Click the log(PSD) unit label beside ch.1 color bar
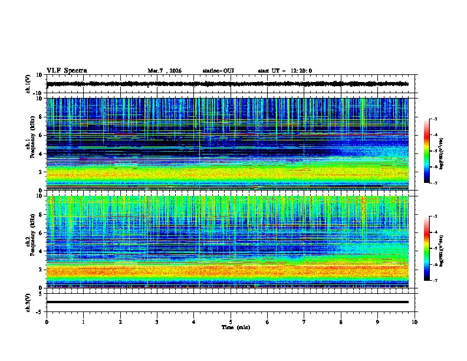This screenshot has width=467, height=361. [x=442, y=153]
